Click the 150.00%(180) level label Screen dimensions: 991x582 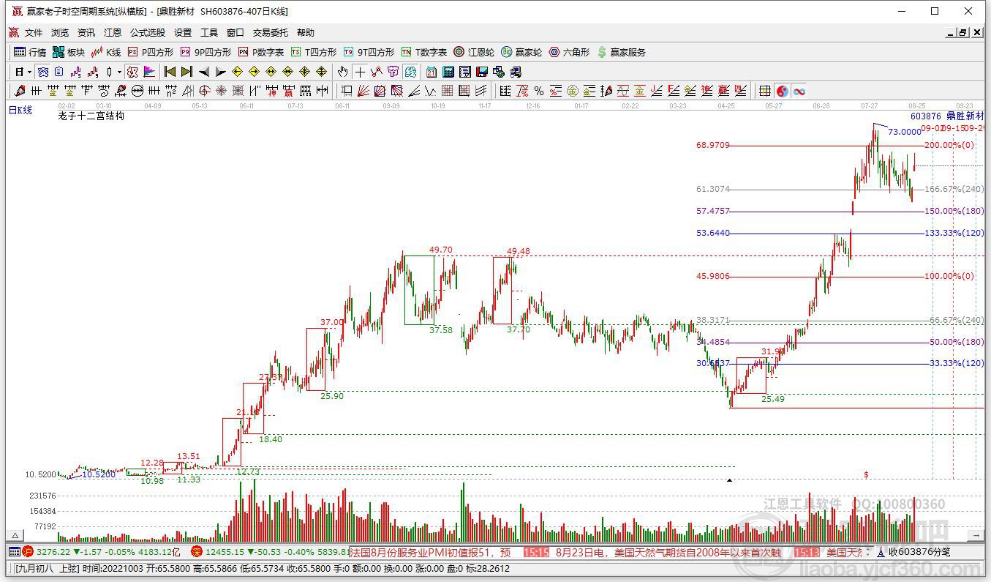click(x=954, y=211)
